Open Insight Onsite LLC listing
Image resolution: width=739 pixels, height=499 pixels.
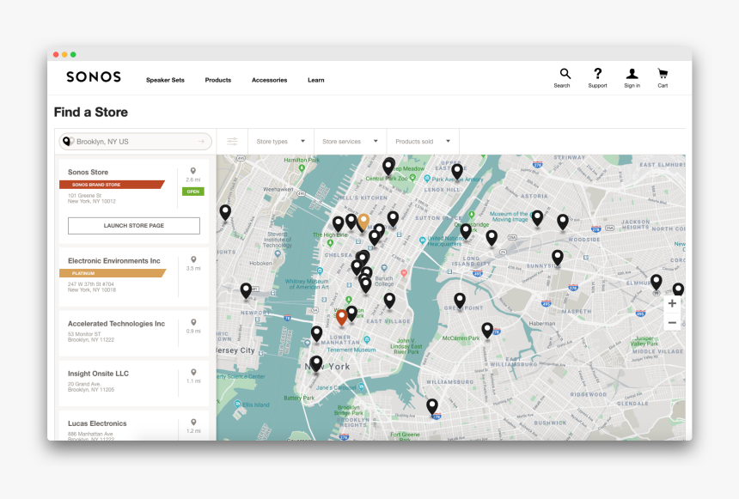(98, 374)
